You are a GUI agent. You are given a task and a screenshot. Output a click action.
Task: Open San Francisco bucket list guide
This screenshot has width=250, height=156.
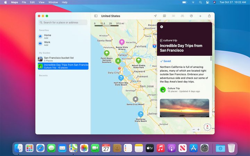coord(63,59)
